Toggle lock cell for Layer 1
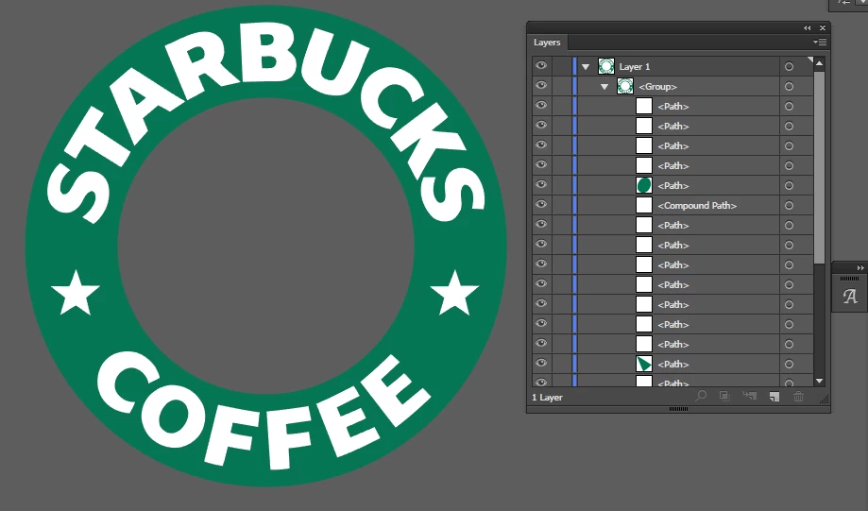868x511 pixels. [x=562, y=66]
